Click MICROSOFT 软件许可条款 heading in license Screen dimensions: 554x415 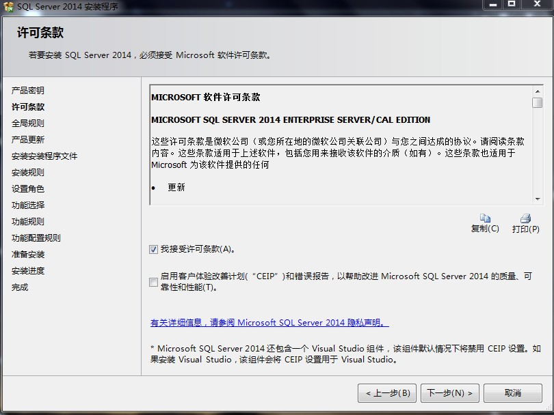(x=206, y=98)
